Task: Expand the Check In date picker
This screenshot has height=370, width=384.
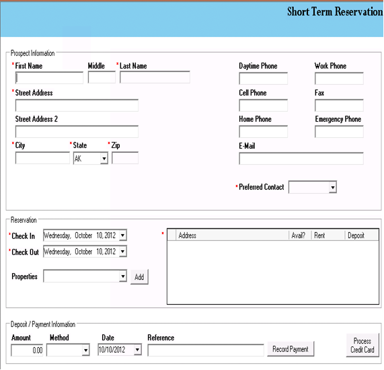Action: [123, 235]
